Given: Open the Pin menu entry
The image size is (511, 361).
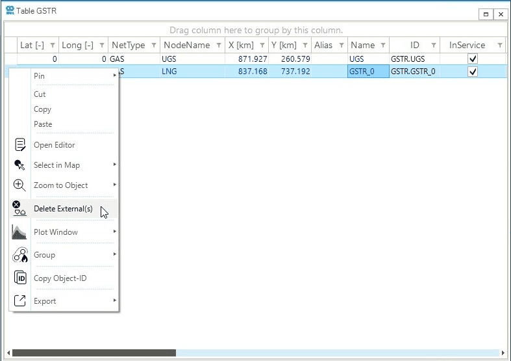Looking at the screenshot, I should (64, 76).
